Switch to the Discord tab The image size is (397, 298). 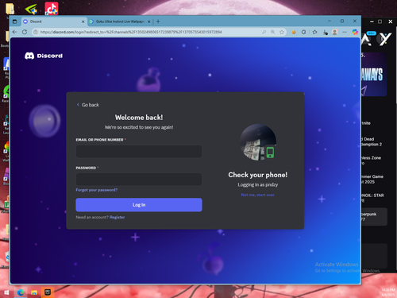point(54,21)
